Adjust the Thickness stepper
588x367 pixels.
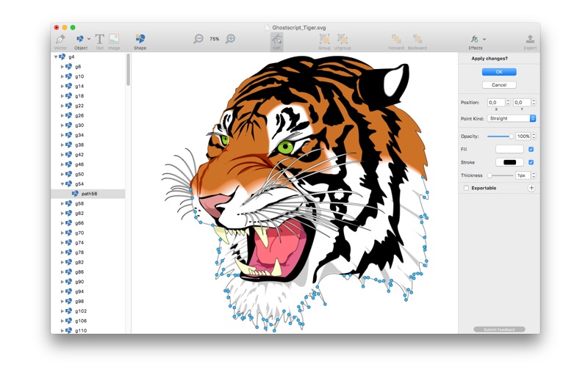[534, 175]
